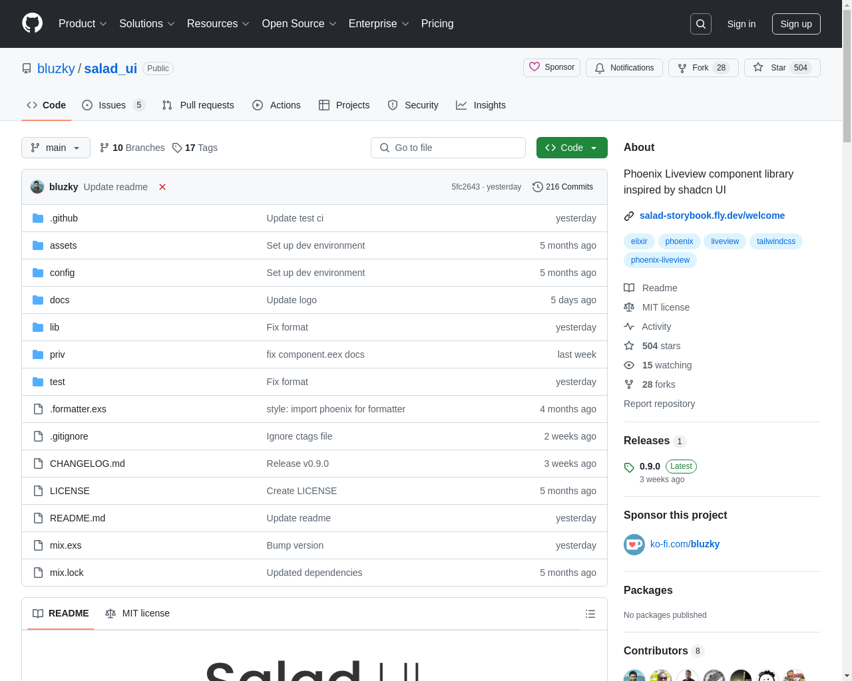
Task: Open the README.md file
Action: click(x=77, y=518)
